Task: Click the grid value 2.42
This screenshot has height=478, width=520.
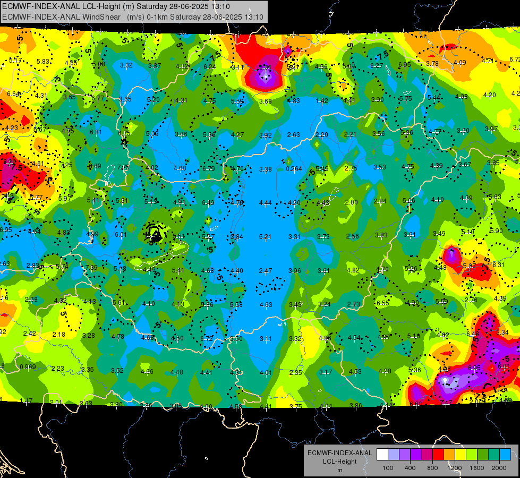Action: pos(30,334)
